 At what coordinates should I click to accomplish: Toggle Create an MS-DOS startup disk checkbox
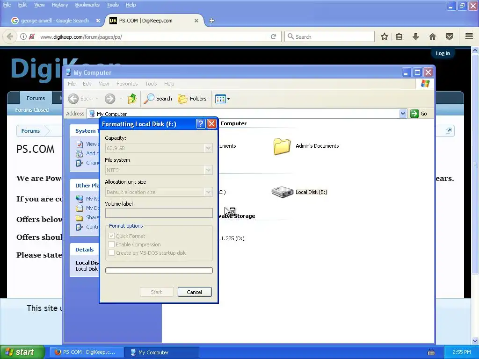(111, 253)
